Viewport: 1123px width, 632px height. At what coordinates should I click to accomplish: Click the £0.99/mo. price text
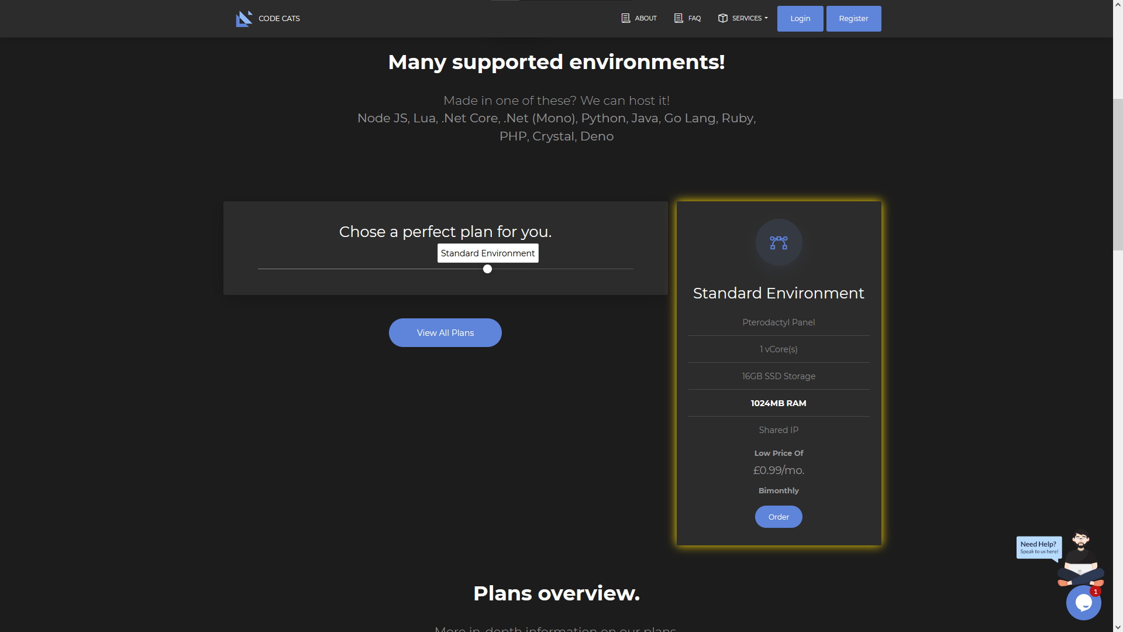[778, 470]
